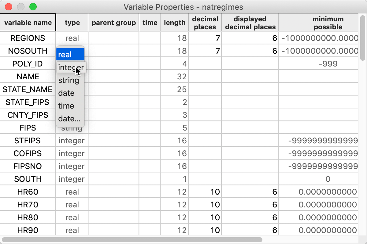
Task: Click minimum possible 0 in SOUTH row
Action: 318,179
